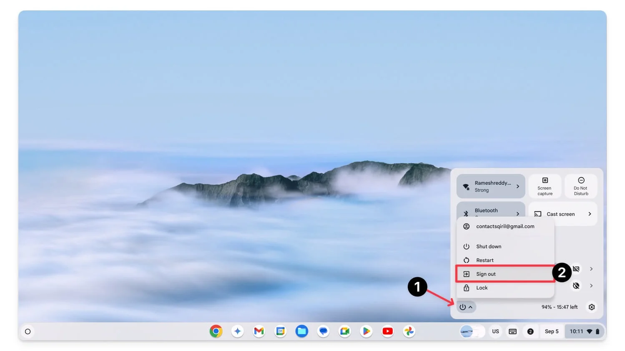Launch the Gemini app from the shelf
This screenshot has height=351, width=625.
tap(237, 331)
